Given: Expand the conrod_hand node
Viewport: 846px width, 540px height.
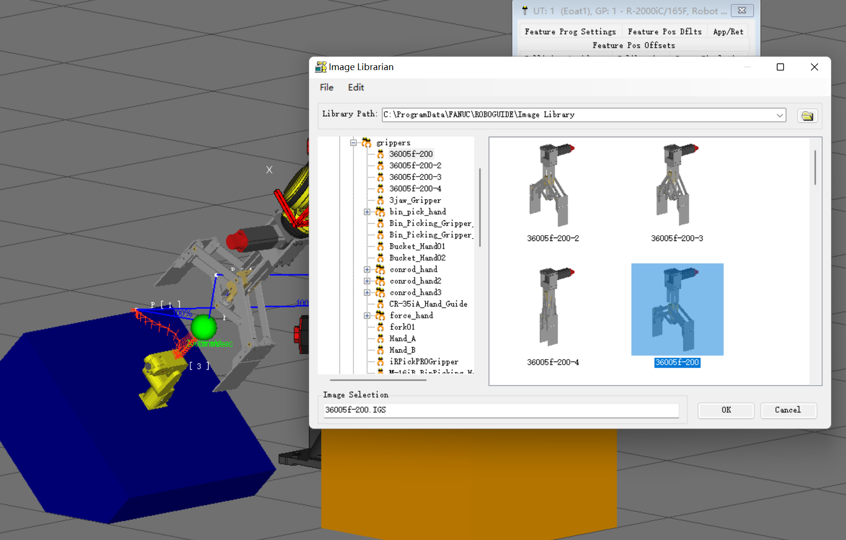Looking at the screenshot, I should point(367,269).
